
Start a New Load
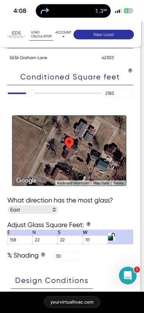tap(103, 34)
